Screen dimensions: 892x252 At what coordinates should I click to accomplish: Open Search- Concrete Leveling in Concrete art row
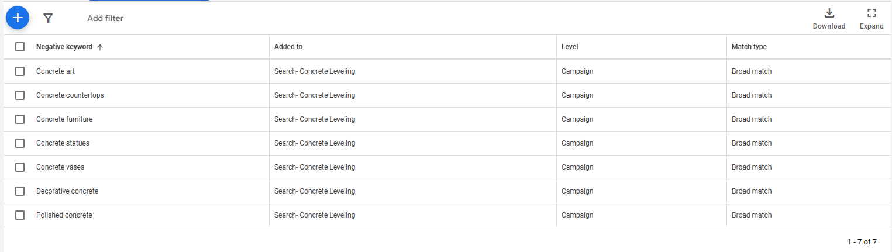pyautogui.click(x=315, y=71)
